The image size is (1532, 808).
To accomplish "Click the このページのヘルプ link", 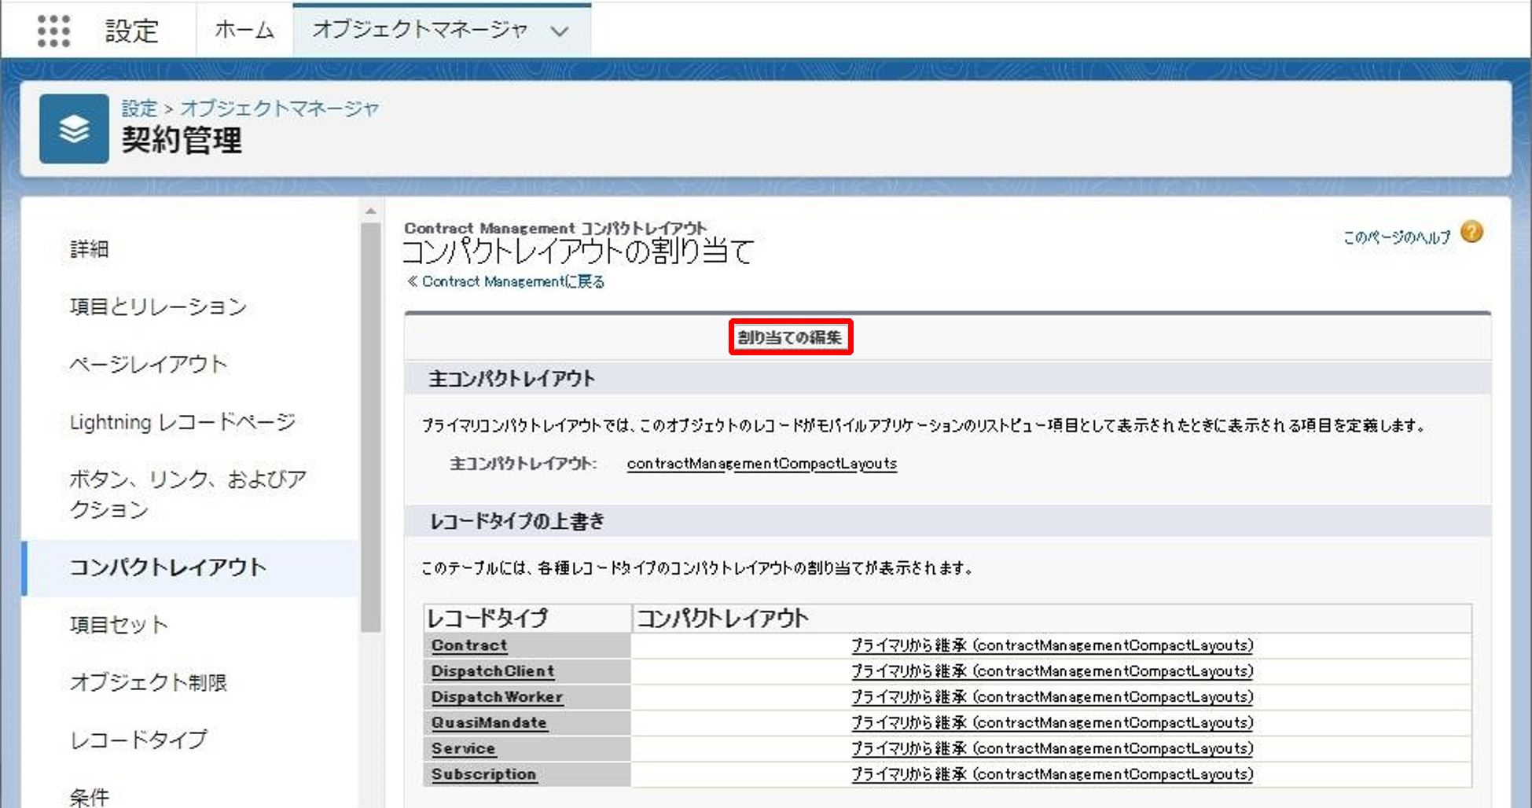I will [1396, 237].
